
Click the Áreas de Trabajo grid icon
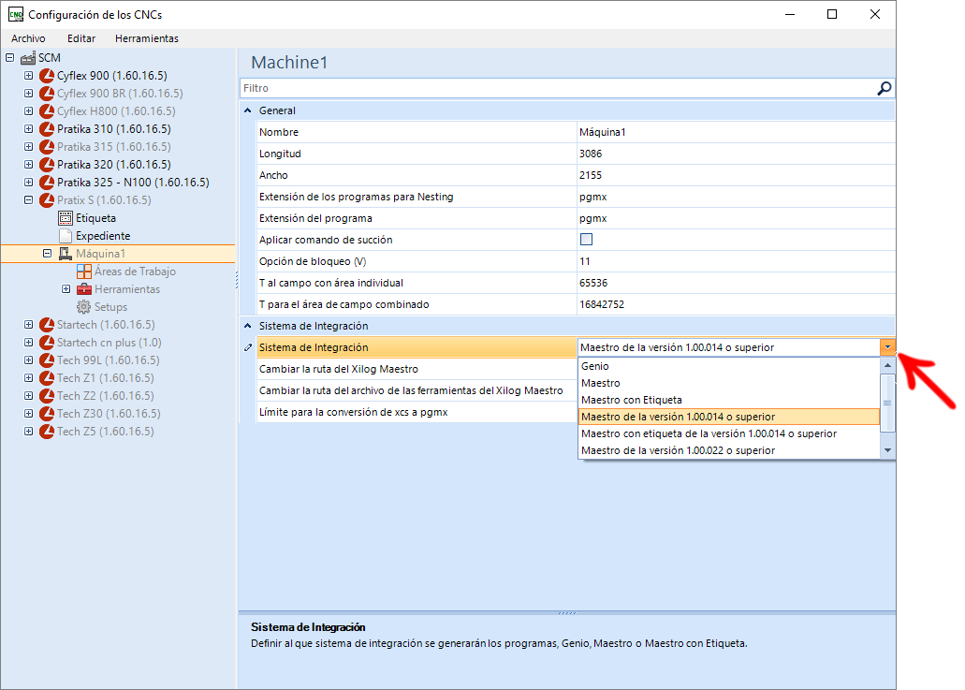(84, 272)
